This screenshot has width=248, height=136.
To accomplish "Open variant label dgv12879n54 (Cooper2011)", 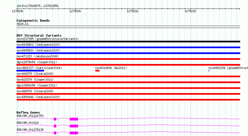I will (37, 62).
